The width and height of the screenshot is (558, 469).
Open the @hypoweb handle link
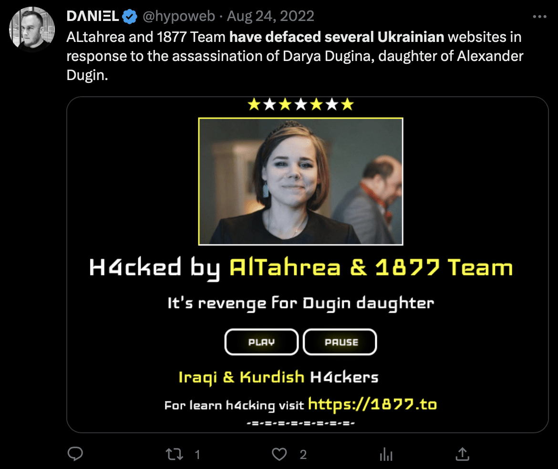click(179, 16)
